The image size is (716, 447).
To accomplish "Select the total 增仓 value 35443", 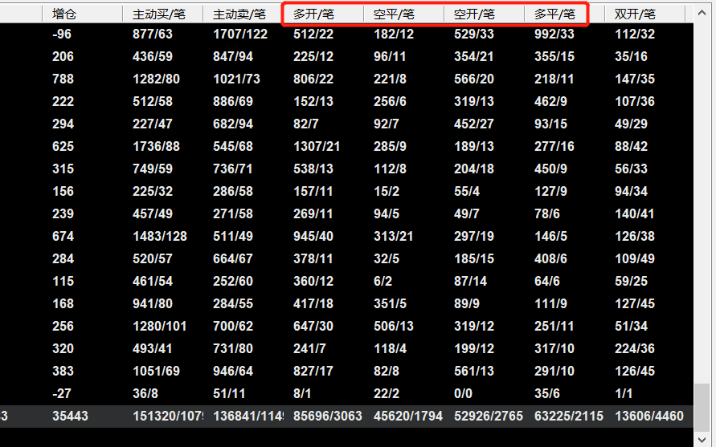I will (71, 416).
